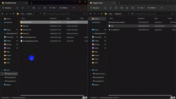Click the Share icon in Keygen et tuto window
This screenshot has width=176, height=99.
pos(127,8)
